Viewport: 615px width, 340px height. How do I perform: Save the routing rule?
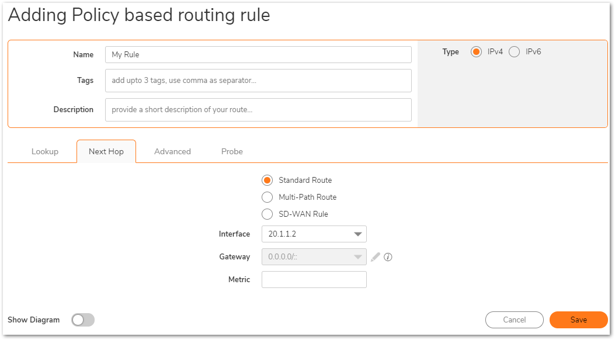point(579,320)
